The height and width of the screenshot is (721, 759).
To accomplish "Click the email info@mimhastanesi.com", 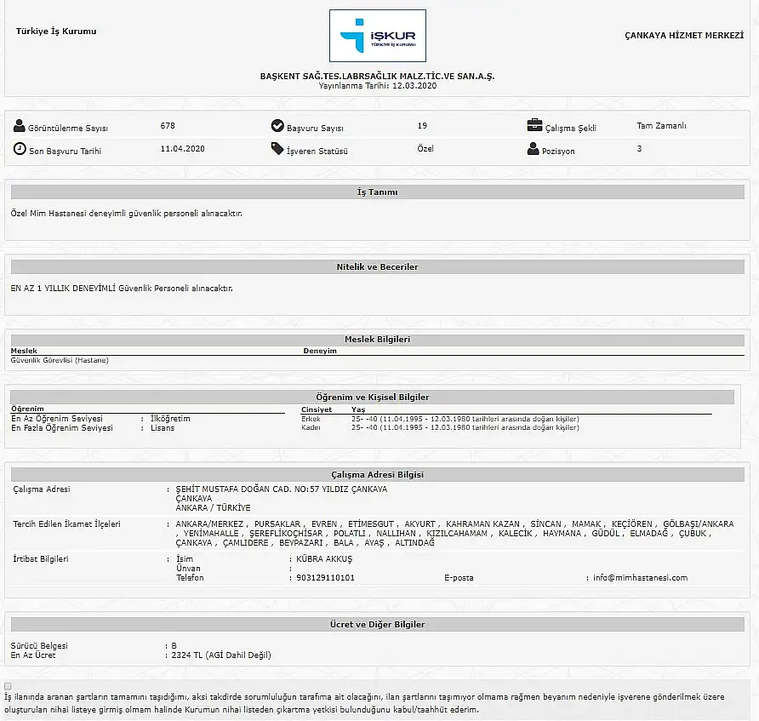I will (641, 578).
